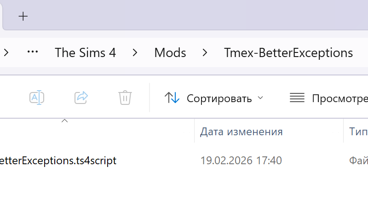The image size is (368, 207).
Task: Sort by the Дата изменения column header
Action: 241,132
